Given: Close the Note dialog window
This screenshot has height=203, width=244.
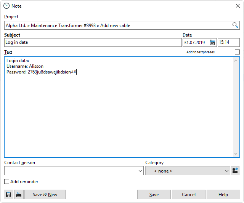Looking at the screenshot, I should click(238, 6).
